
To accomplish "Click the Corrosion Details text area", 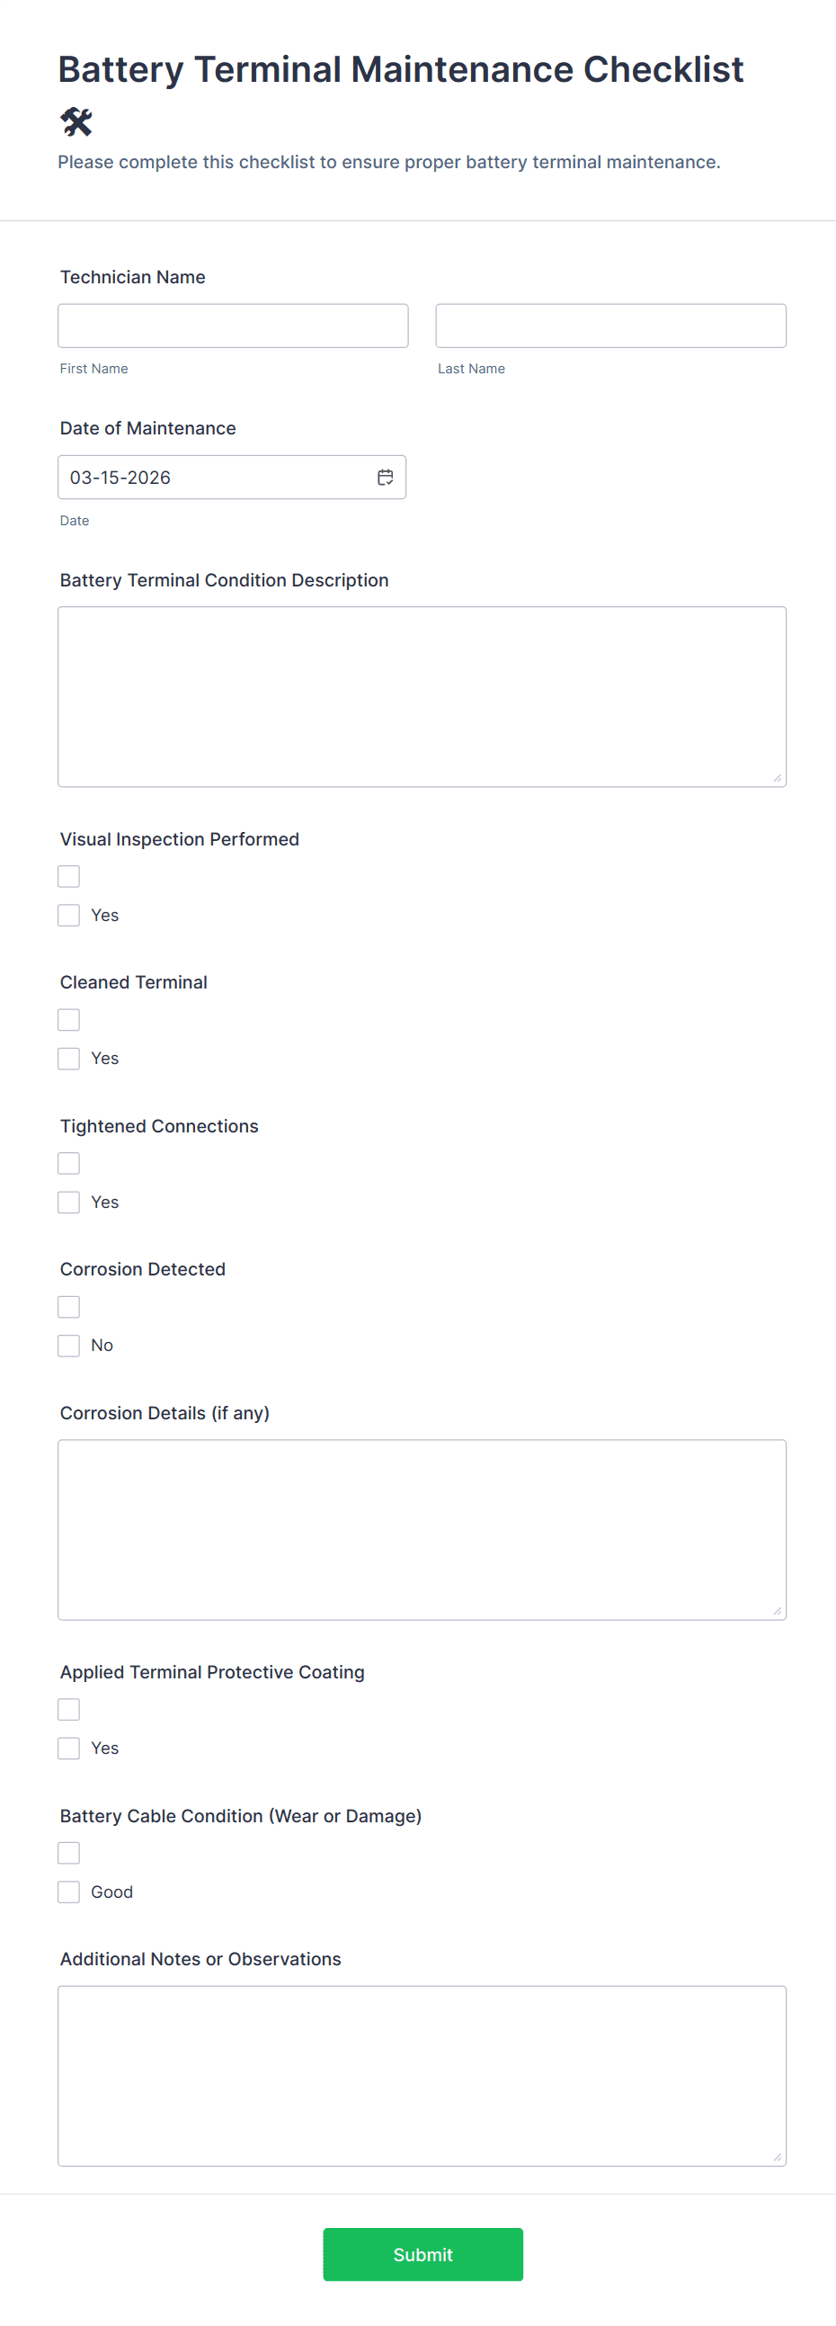I will pos(422,1530).
